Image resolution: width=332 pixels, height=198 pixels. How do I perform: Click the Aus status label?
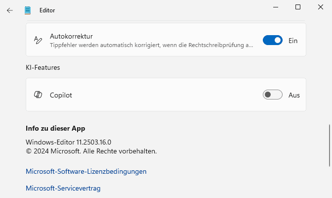tap(294, 95)
